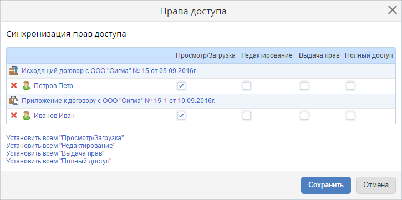The height and width of the screenshot is (200, 402).
Task: Click the Просмотр/Загрузка column header
Action: click(x=206, y=55)
